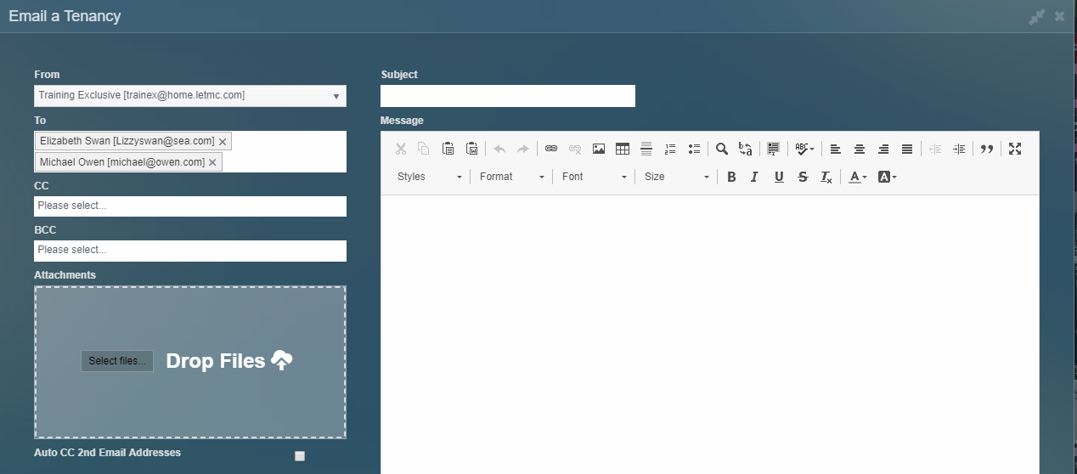
Task: Open the From sender dropdown
Action: coord(190,96)
